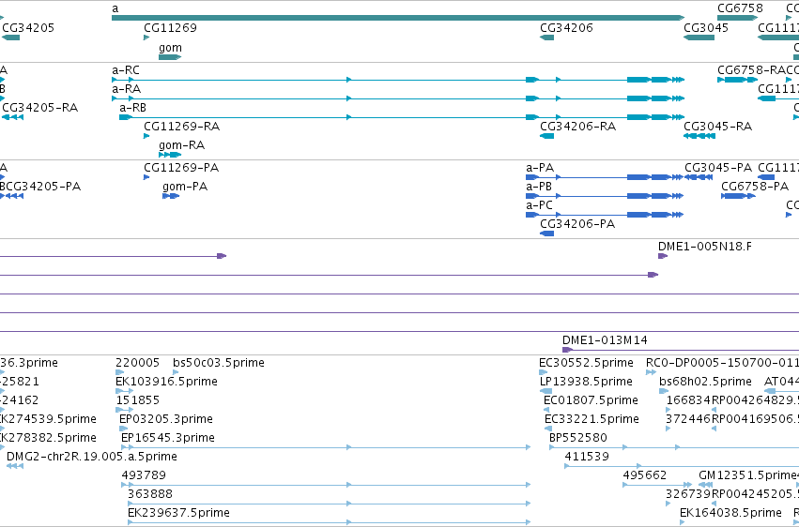The image size is (799, 527).
Task: Select the 493789 alignment
Action: coord(326,484)
